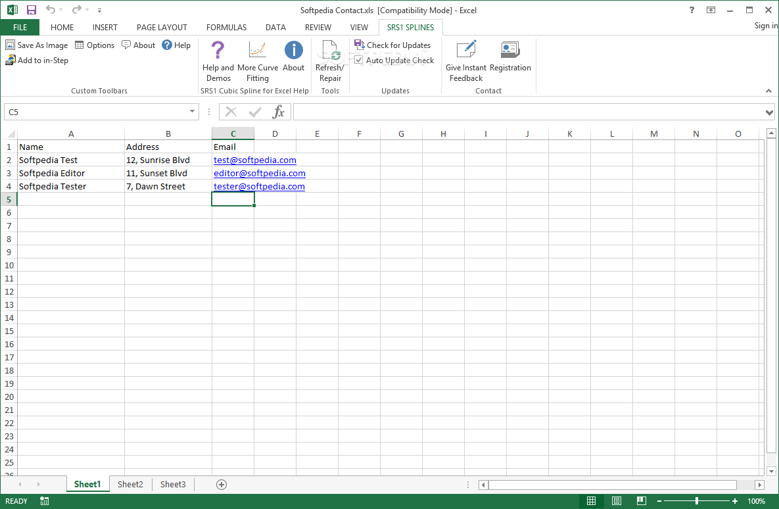
Task: Switch to the INSERT tab
Action: 105,28
